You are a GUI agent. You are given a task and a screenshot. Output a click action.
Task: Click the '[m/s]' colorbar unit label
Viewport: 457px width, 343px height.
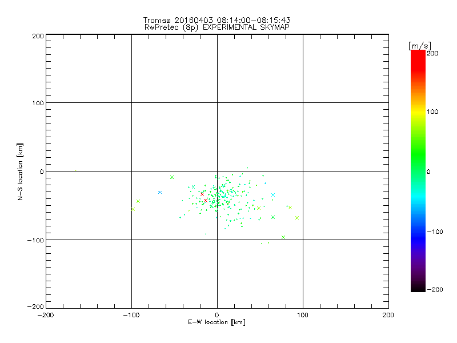[420, 46]
